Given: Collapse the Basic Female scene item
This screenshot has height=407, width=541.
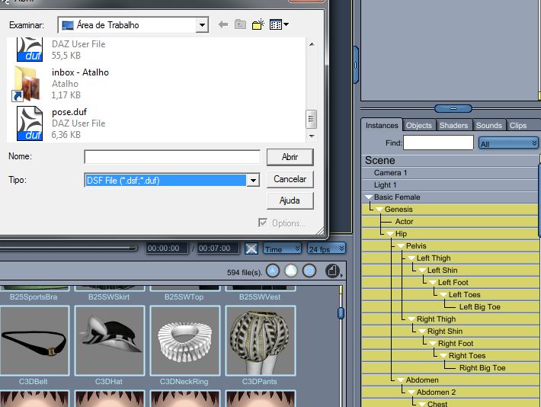Looking at the screenshot, I should [369, 197].
